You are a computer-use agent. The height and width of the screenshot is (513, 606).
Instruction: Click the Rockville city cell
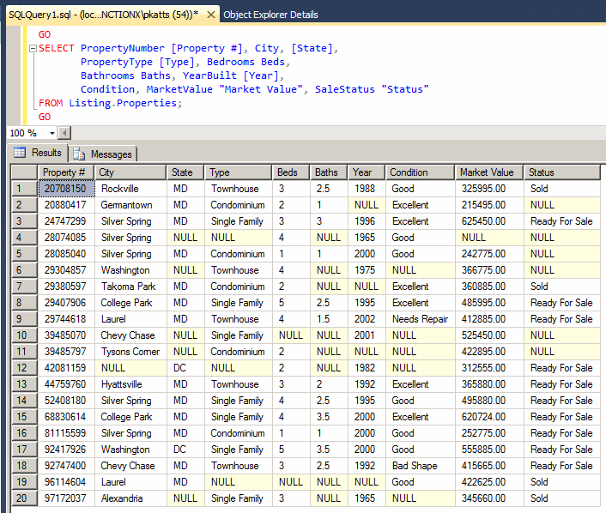point(130,189)
